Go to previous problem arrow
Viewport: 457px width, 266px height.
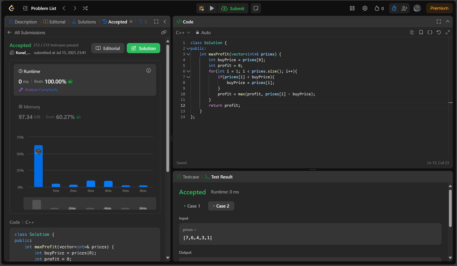click(x=64, y=8)
